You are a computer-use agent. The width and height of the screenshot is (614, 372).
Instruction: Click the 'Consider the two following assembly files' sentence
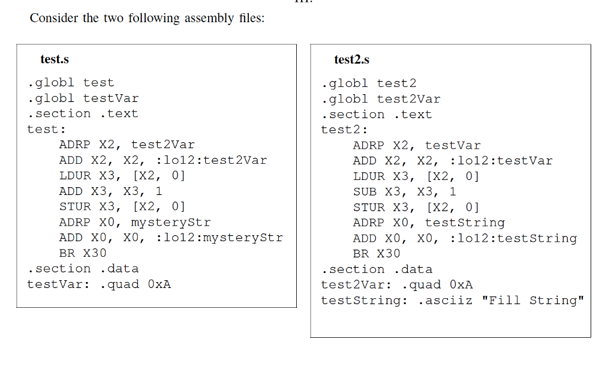click(147, 18)
